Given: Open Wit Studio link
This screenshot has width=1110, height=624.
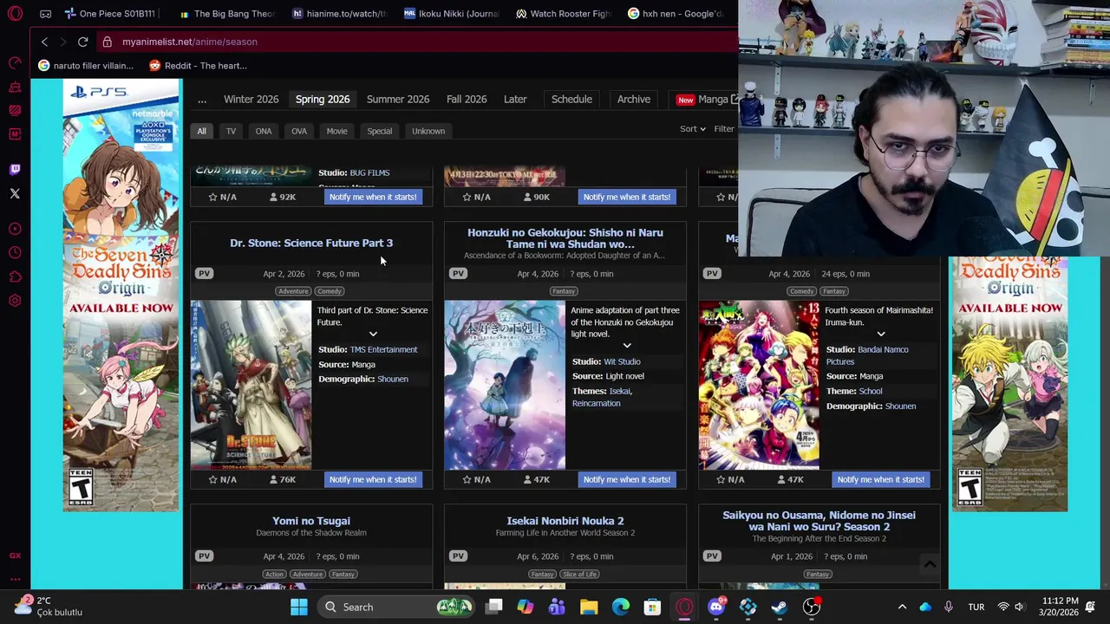Looking at the screenshot, I should pyautogui.click(x=622, y=361).
